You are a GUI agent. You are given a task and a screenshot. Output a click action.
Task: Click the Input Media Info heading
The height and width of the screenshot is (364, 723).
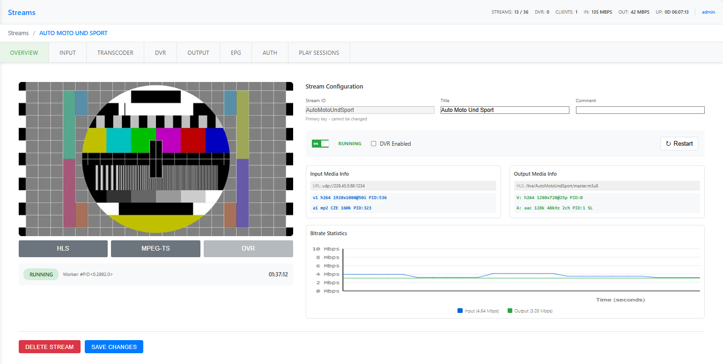pos(330,174)
